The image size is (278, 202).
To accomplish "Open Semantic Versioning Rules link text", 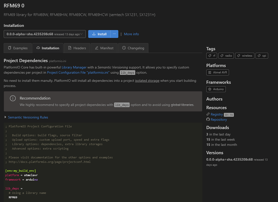I will [28, 117].
